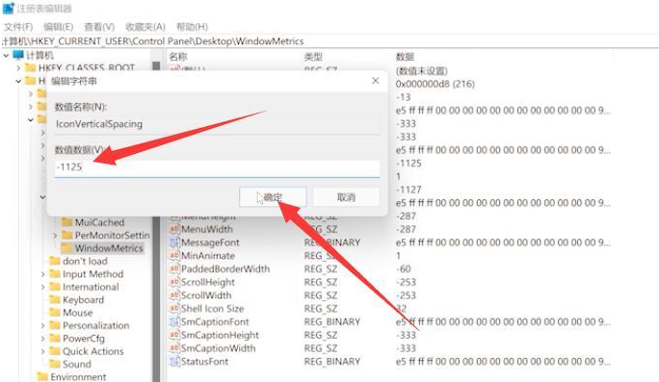Select the PerMonitorSettin folder icon
Image resolution: width=659 pixels, height=382 pixels.
click(66, 235)
